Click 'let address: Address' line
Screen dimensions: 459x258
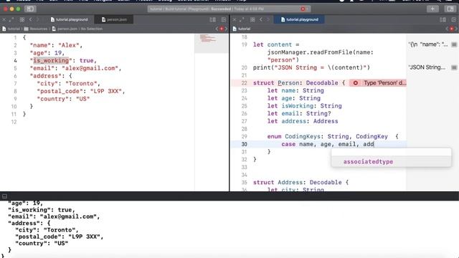click(x=303, y=121)
